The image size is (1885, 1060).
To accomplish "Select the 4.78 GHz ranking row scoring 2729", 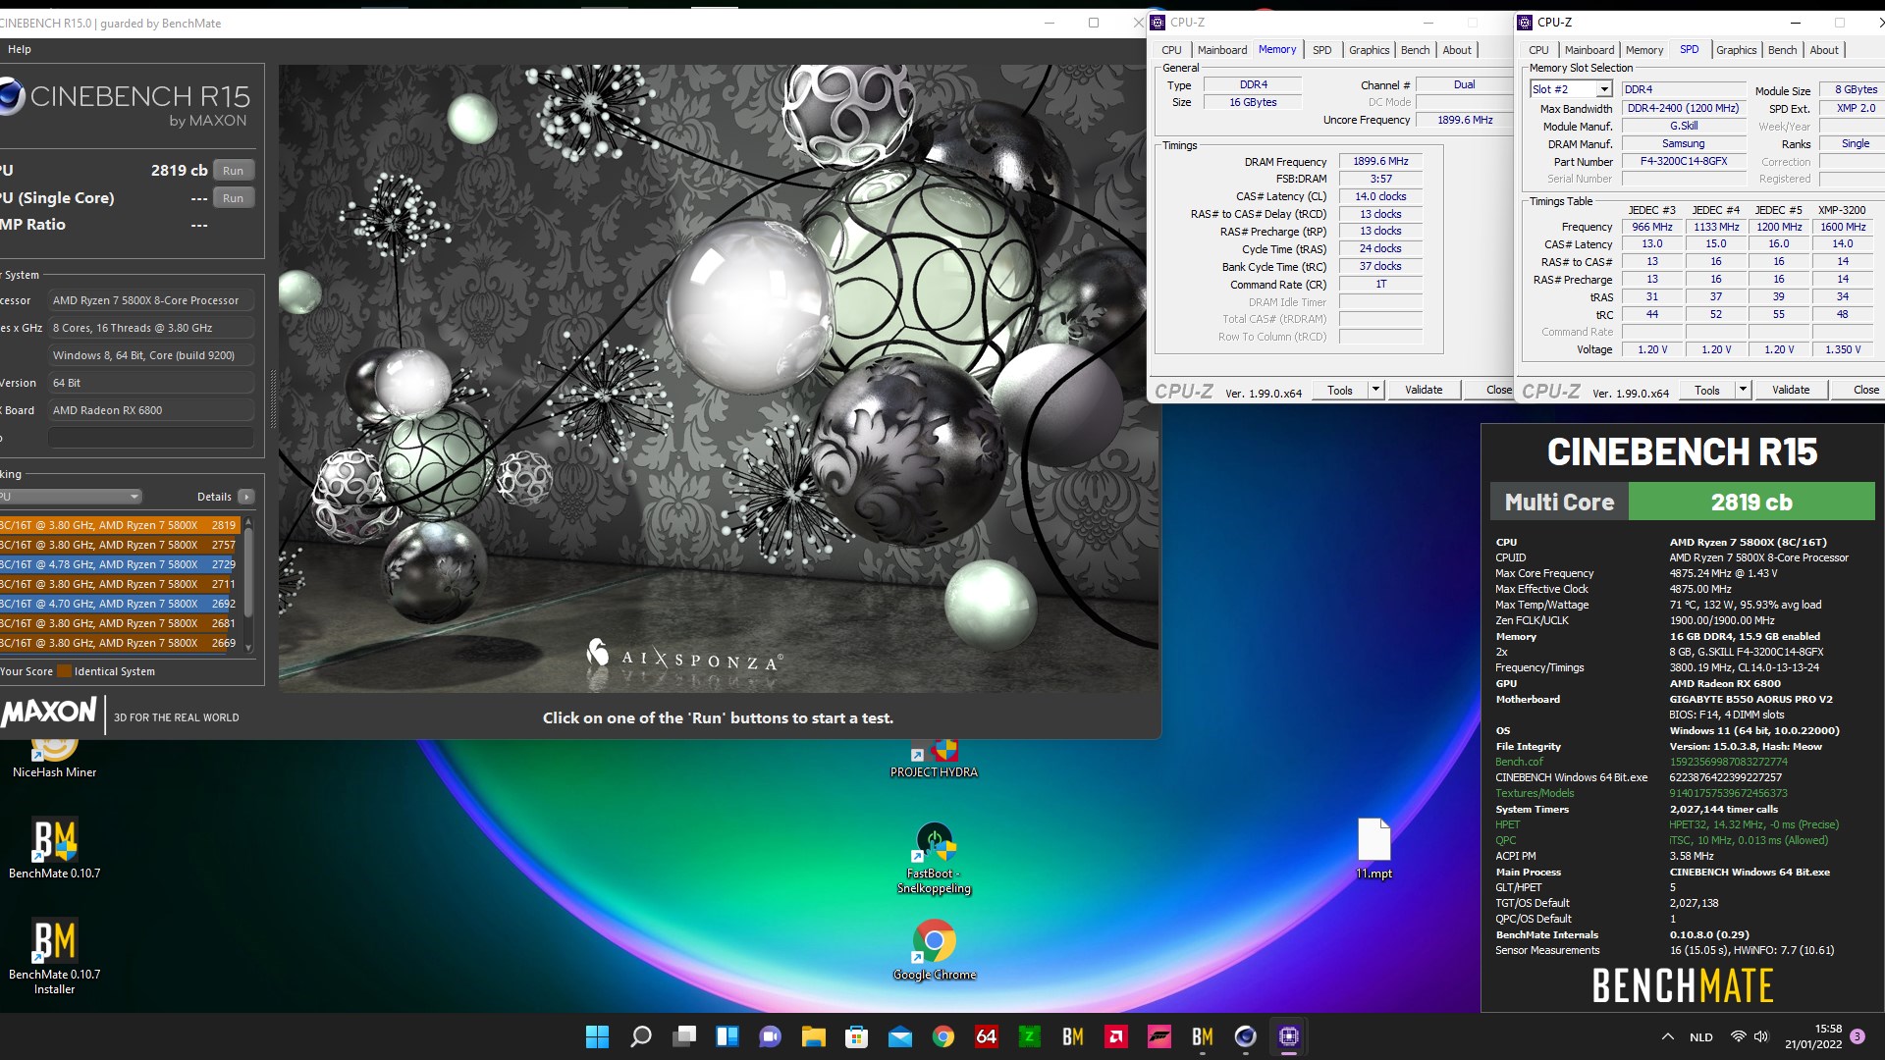I will [x=120, y=564].
